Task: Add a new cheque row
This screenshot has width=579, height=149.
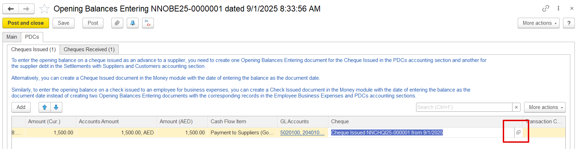Action: coord(21,107)
